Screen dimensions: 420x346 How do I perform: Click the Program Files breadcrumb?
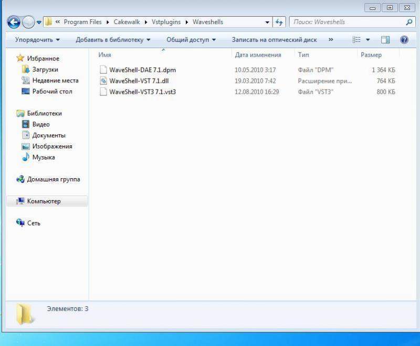coord(82,22)
